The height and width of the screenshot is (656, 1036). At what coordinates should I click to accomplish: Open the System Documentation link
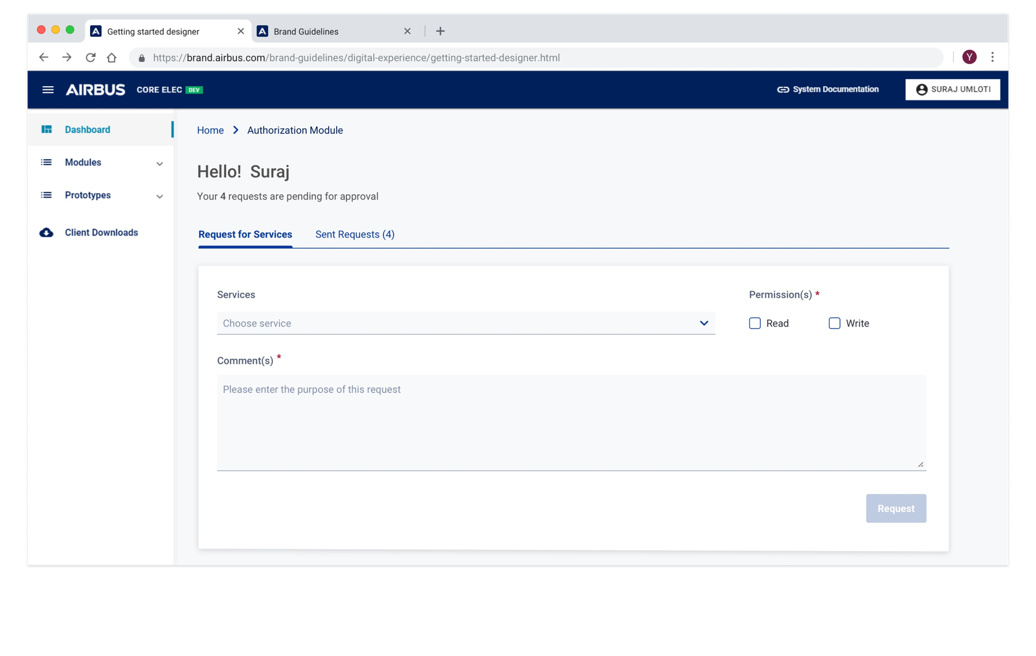tap(828, 89)
